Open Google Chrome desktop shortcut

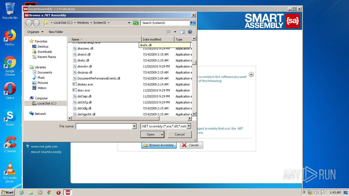tap(10, 66)
